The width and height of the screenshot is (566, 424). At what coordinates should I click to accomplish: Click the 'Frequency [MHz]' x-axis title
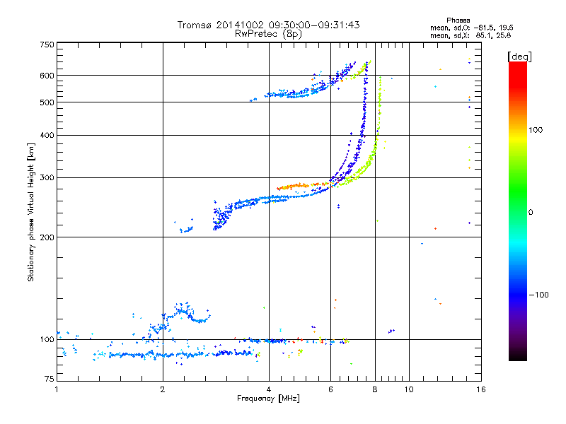click(x=268, y=399)
